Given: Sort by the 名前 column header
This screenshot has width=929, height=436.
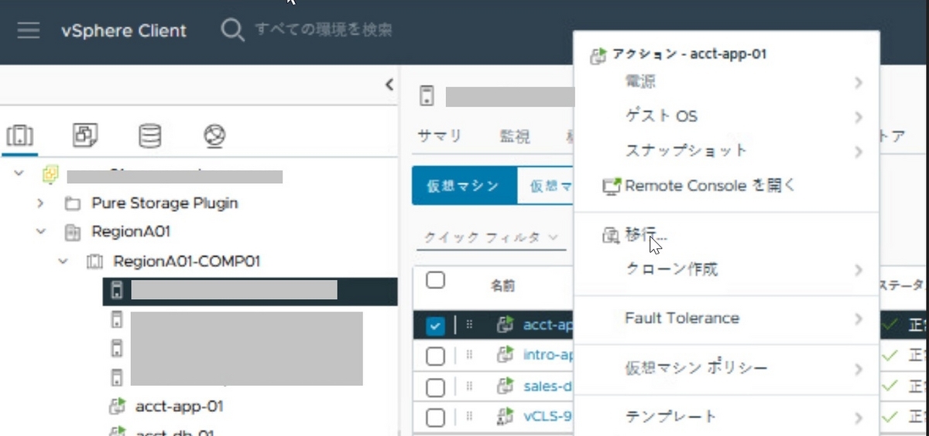Looking at the screenshot, I should pos(502,285).
